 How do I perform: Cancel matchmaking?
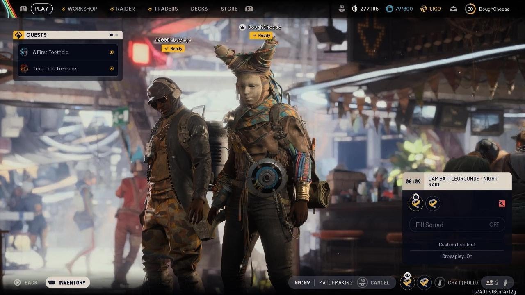pyautogui.click(x=380, y=282)
